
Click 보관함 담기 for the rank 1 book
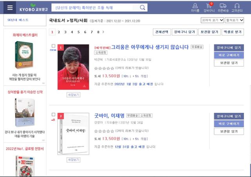click(229, 63)
